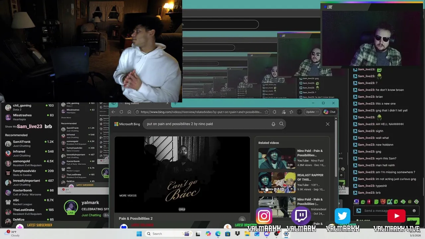Image resolution: width=425 pixels, height=239 pixels.
Task: Open TheLostDrake recommended channel
Action: tap(29, 212)
